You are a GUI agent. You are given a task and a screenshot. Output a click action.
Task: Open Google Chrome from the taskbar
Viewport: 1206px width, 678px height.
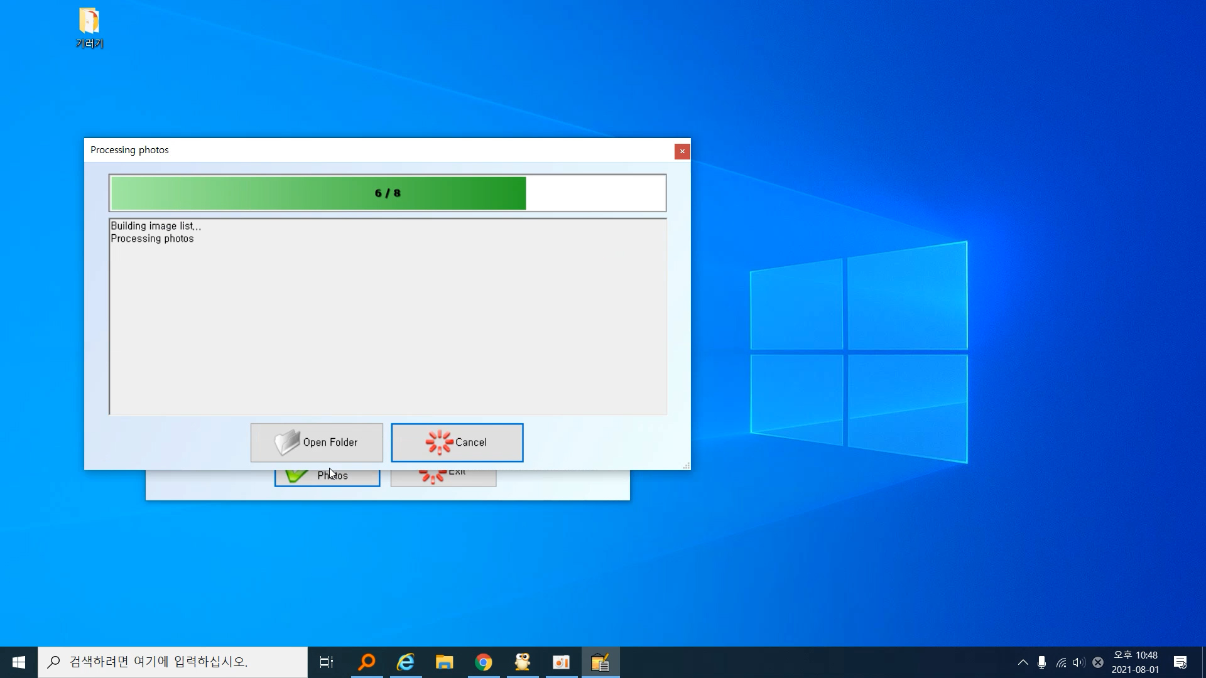click(x=484, y=662)
